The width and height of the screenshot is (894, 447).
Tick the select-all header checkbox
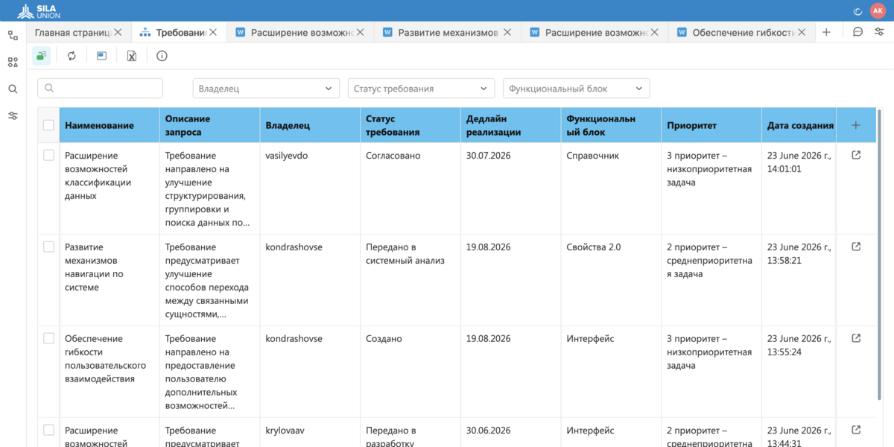(x=48, y=125)
